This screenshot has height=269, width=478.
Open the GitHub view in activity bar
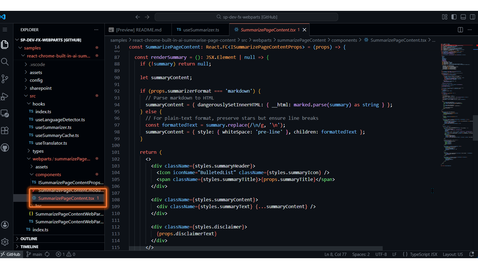[x=5, y=148]
